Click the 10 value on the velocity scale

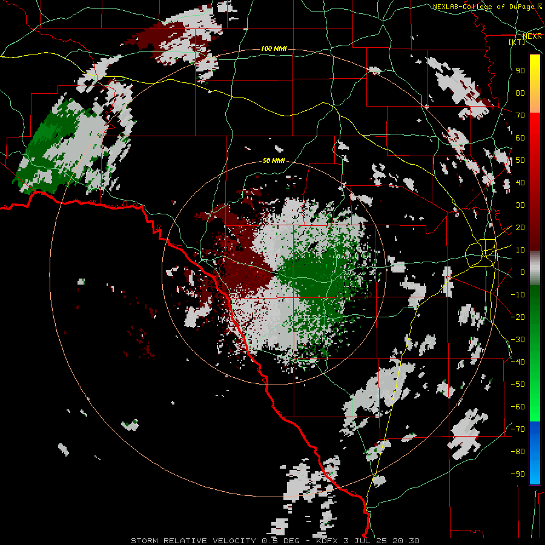click(520, 250)
